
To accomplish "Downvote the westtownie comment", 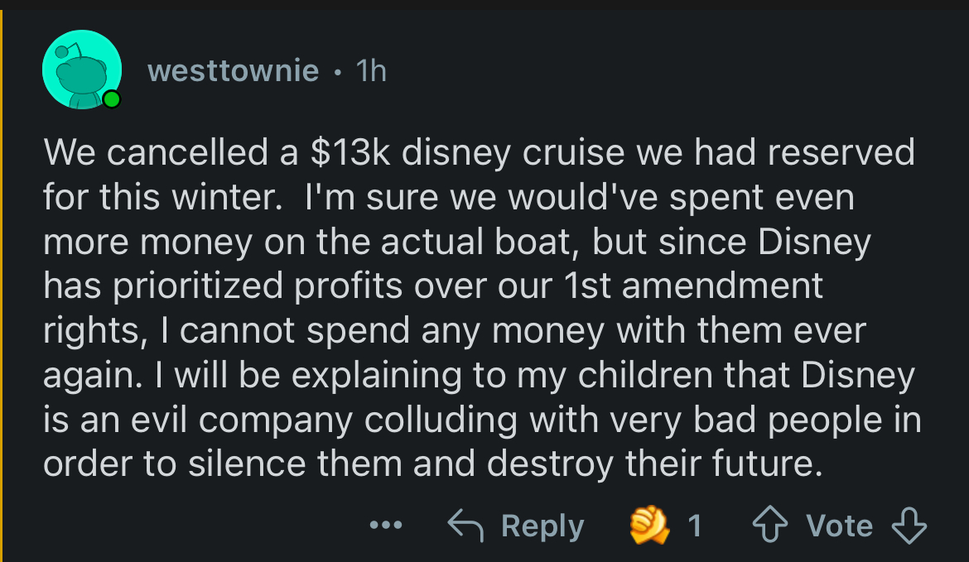I will (x=909, y=525).
